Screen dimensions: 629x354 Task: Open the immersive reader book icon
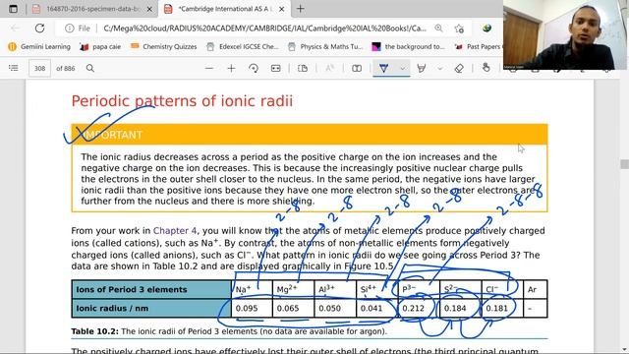pos(357,68)
